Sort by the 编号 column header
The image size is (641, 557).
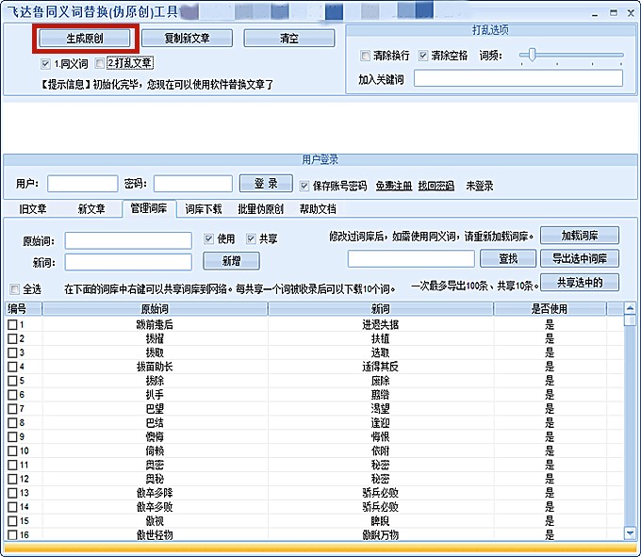pyautogui.click(x=24, y=308)
